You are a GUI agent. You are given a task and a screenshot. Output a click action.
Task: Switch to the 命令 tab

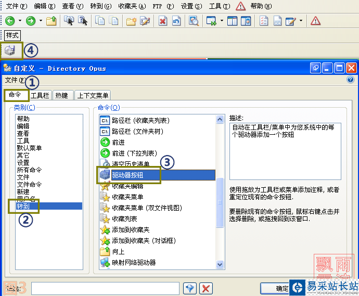[16, 95]
